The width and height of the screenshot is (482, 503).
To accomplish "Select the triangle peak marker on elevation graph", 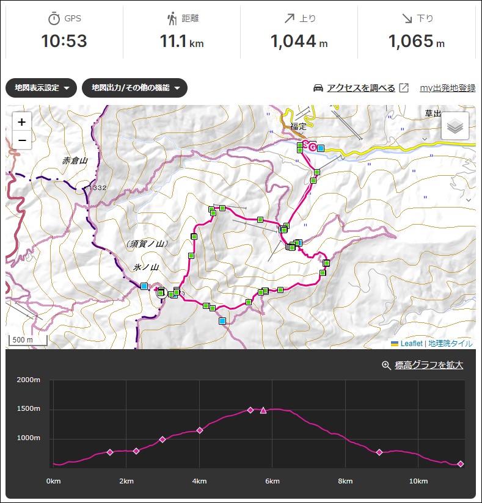I will [263, 410].
